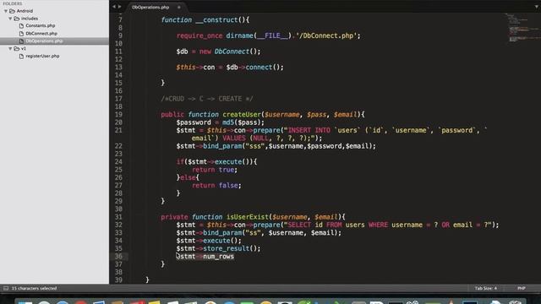
Task: Close the DbOperations.php tab
Action: click(x=178, y=8)
